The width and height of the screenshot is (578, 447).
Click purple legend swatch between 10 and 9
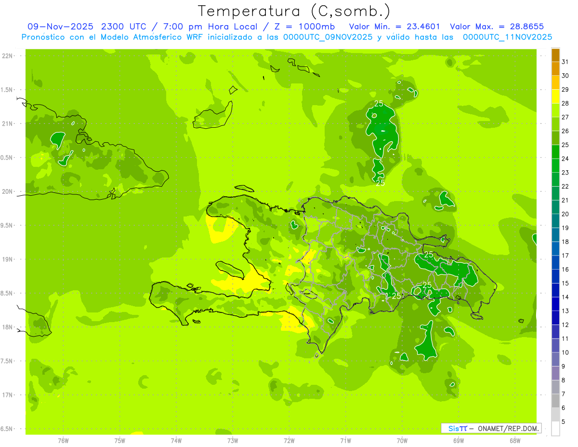coord(555,360)
